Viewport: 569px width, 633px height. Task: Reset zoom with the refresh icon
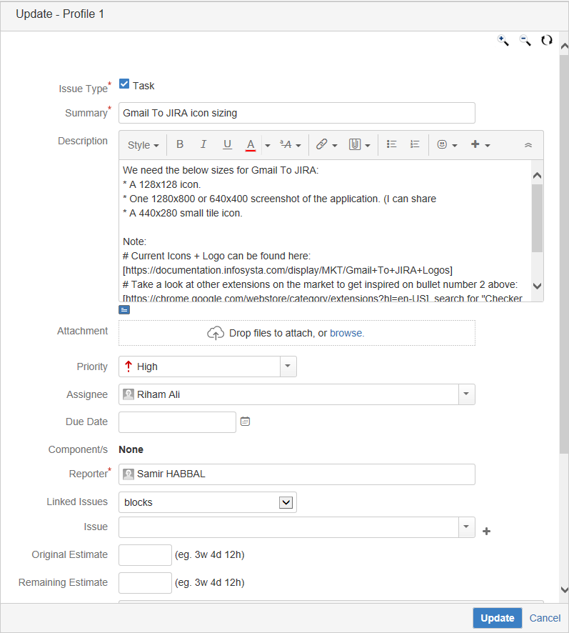pos(547,41)
